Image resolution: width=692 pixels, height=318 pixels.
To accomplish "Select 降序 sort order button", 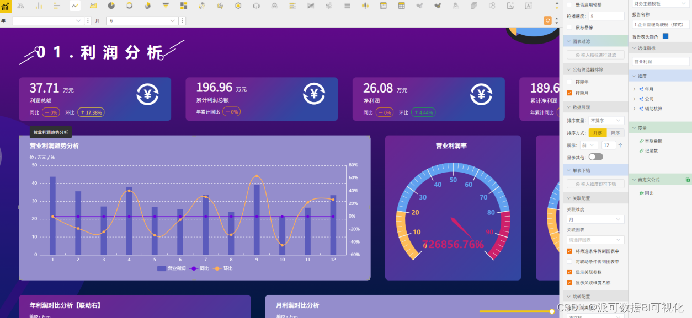I will tap(615, 133).
